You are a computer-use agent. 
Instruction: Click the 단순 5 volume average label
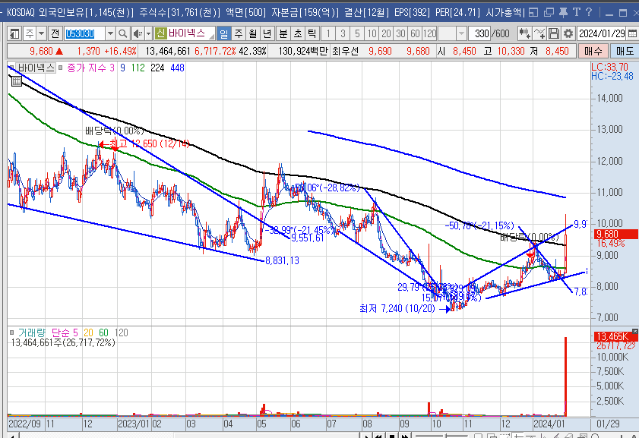[x=65, y=333]
